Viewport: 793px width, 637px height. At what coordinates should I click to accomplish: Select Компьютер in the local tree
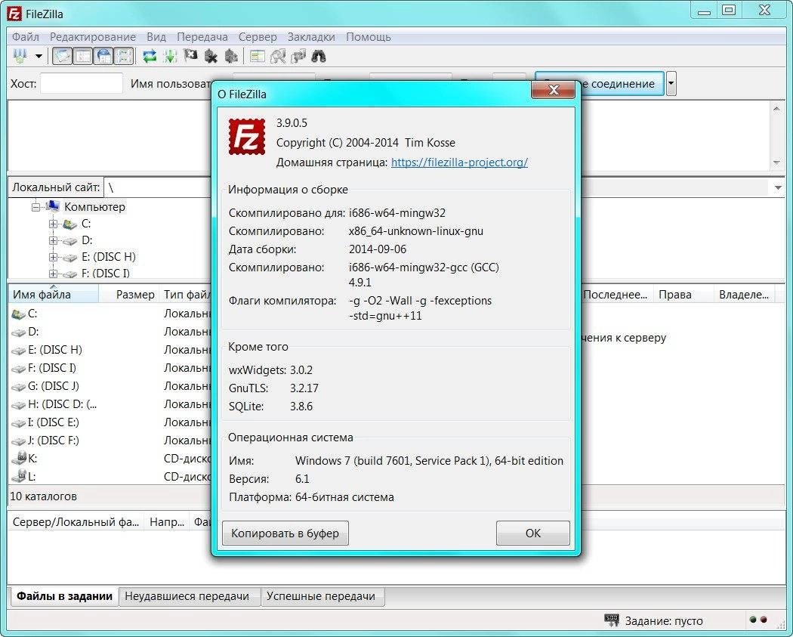click(x=94, y=207)
